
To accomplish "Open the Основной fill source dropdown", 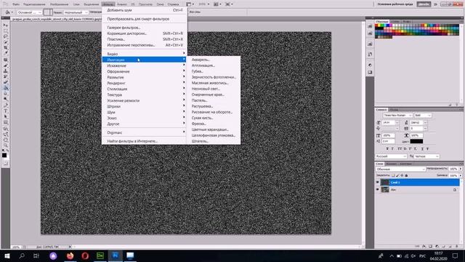I will [29, 12].
